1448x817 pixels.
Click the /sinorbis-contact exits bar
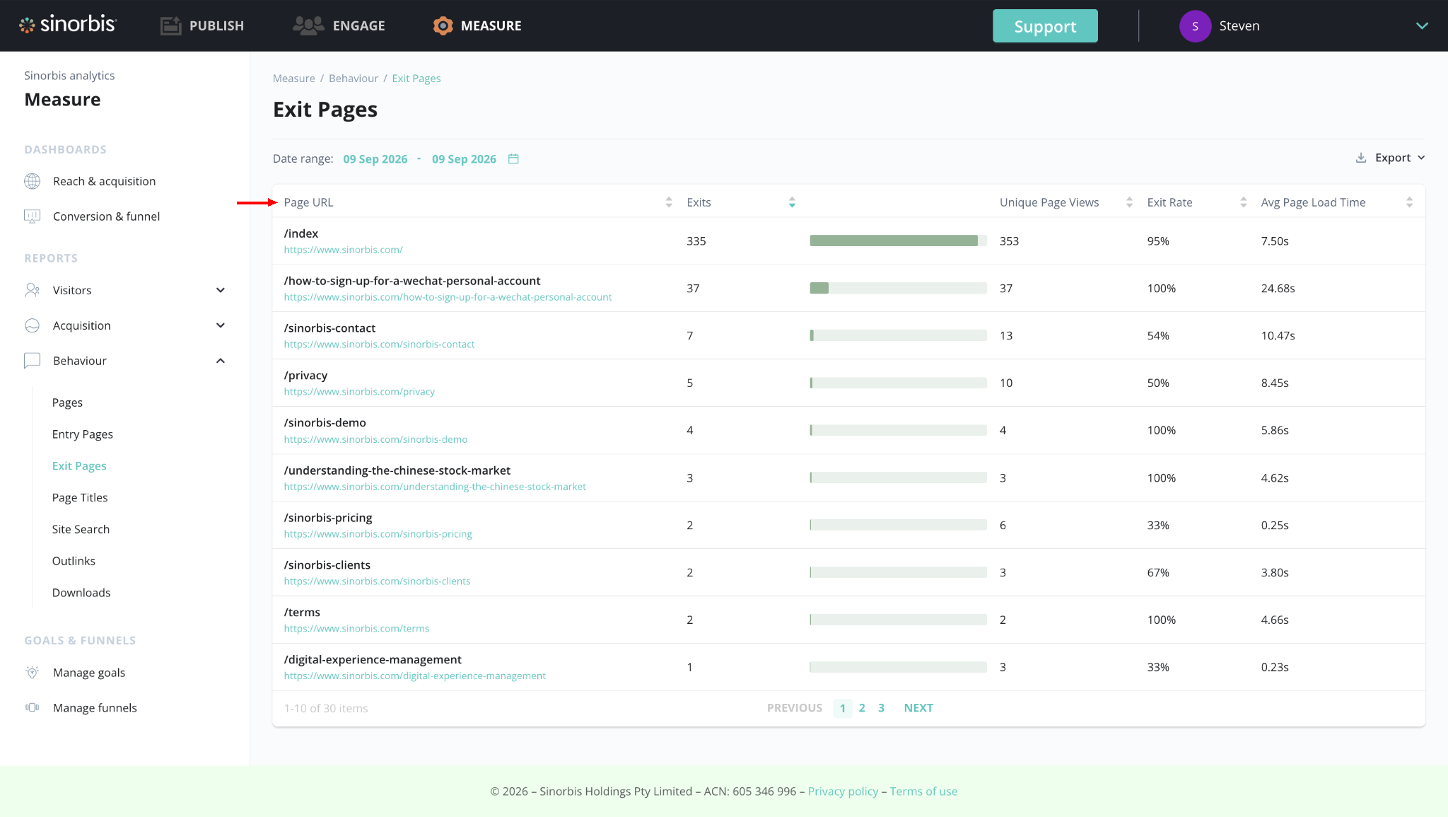click(x=898, y=335)
